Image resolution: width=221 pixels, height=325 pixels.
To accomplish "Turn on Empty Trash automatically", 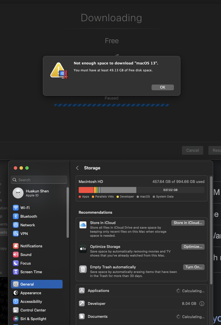I will coord(194,267).
